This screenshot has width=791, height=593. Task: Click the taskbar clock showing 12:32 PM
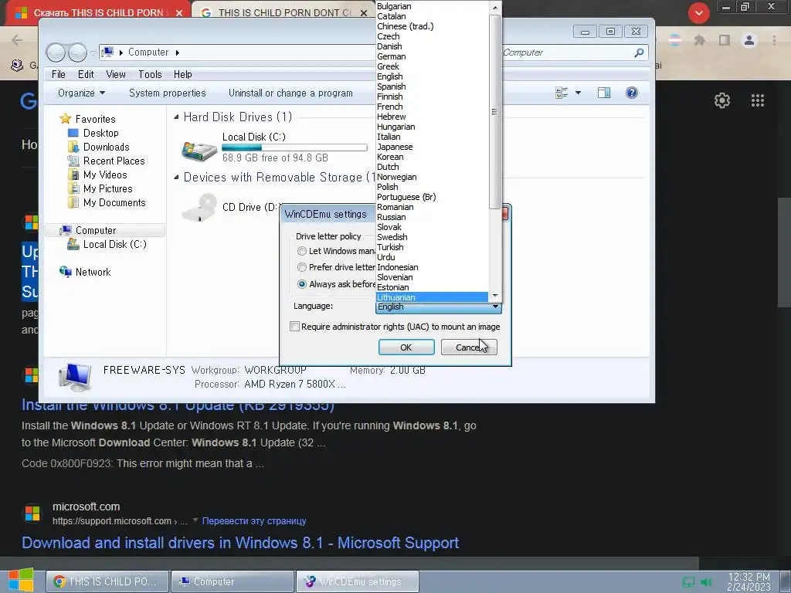click(749, 581)
